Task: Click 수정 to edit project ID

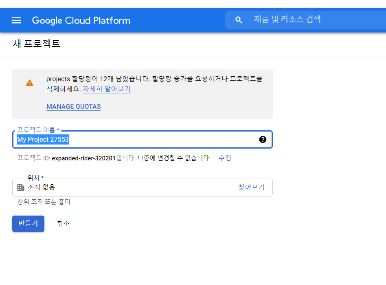Action: pyautogui.click(x=225, y=158)
